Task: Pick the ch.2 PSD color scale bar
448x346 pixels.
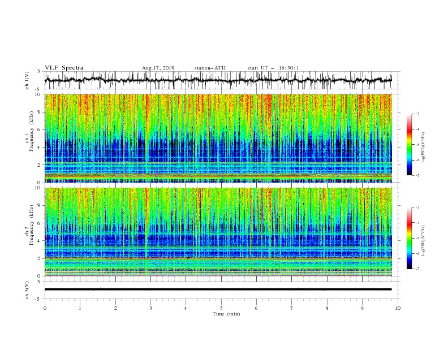Action: click(409, 238)
